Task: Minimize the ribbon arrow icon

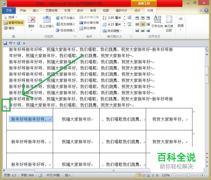Action: tap(201, 10)
